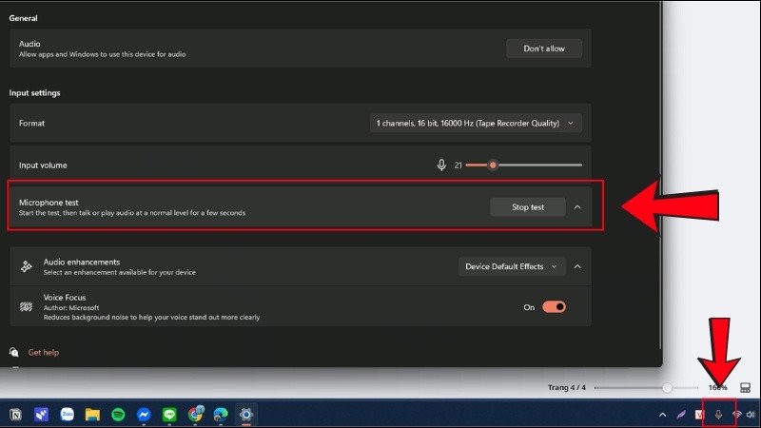Image resolution: width=761 pixels, height=428 pixels.
Task: Click Don't allow for Audio
Action: (543, 49)
